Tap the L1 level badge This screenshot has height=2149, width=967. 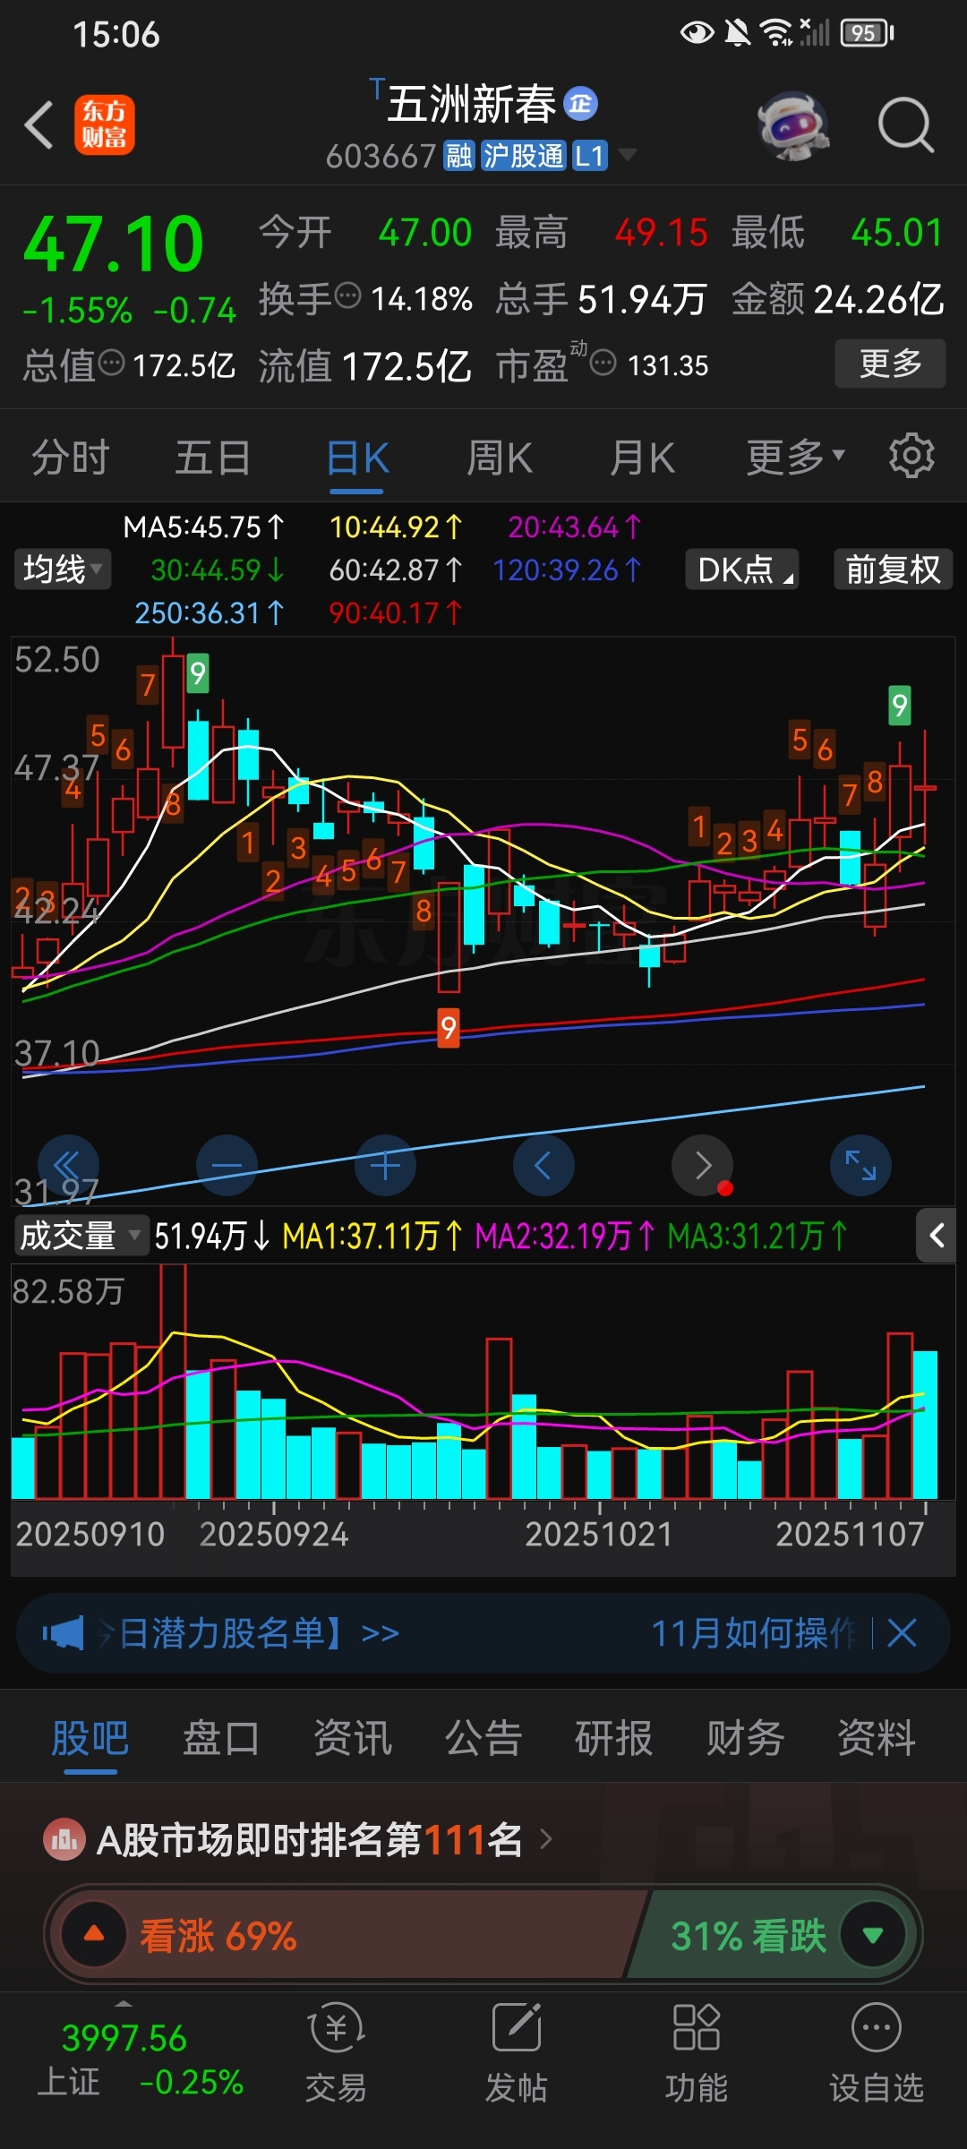tap(589, 156)
